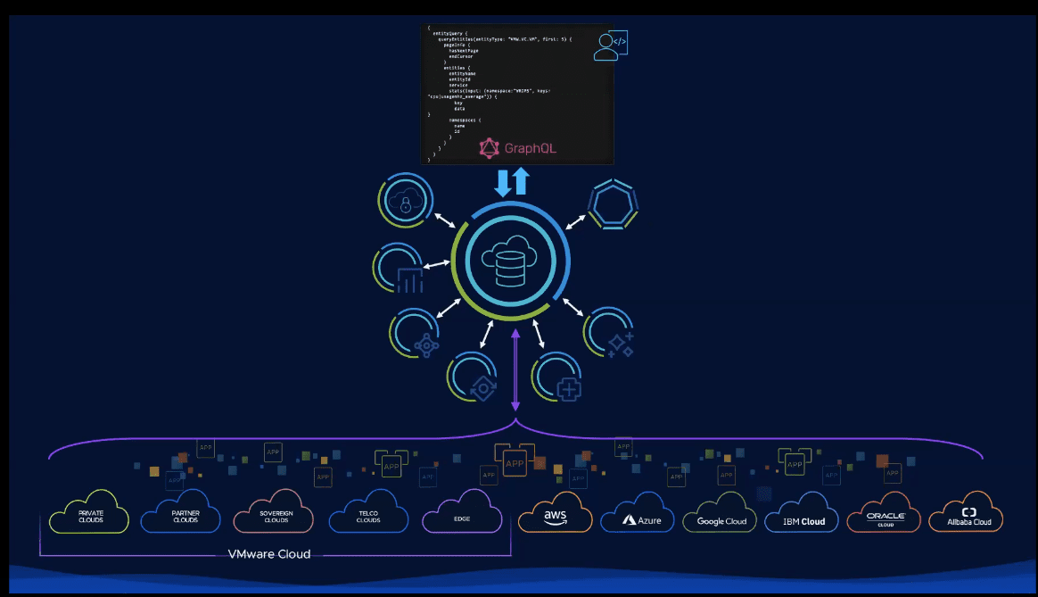Image resolution: width=1038 pixels, height=597 pixels.
Task: Choose the Telco Clouds cloud
Action: pos(368,512)
